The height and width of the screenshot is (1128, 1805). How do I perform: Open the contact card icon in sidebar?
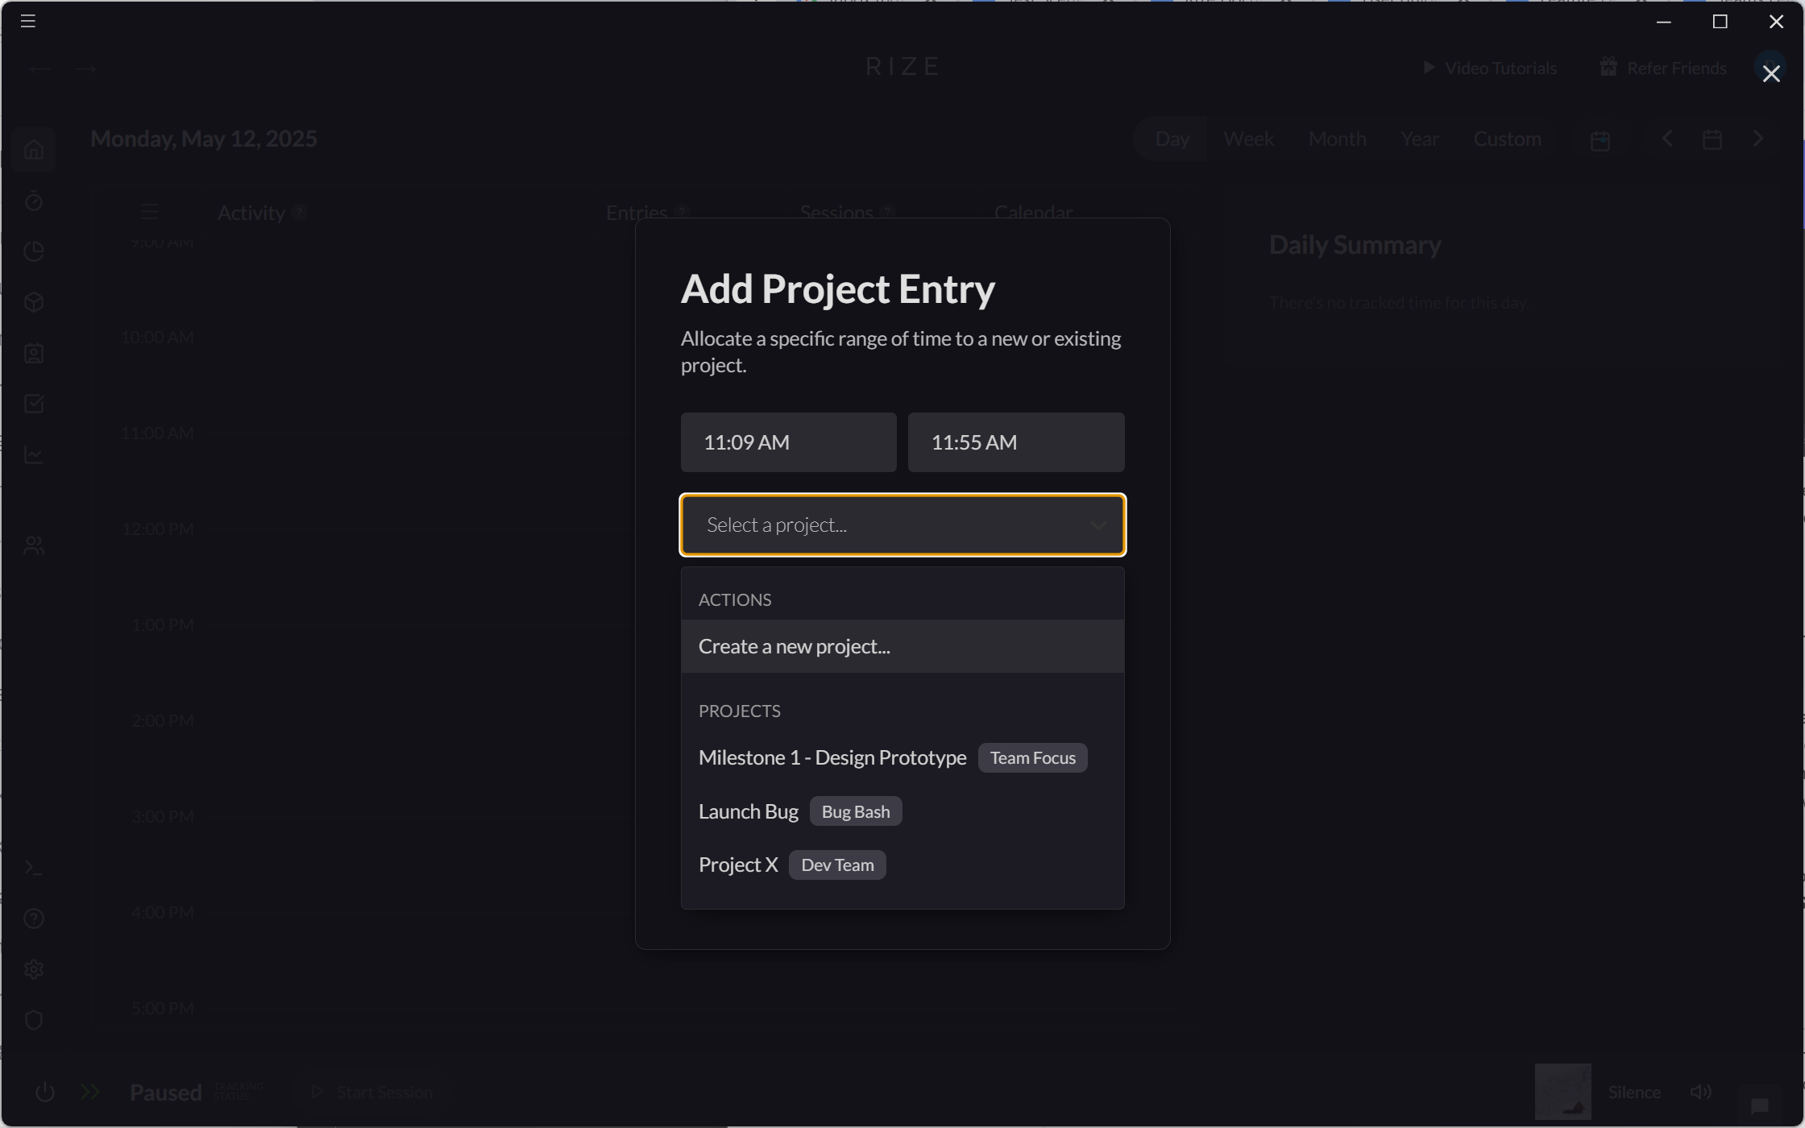tap(34, 353)
